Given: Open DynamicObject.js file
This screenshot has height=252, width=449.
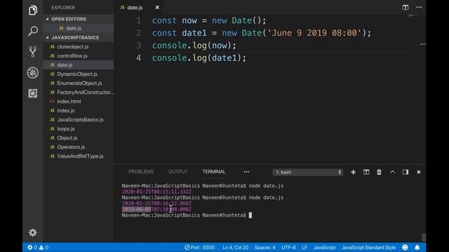Looking at the screenshot, I should click(x=77, y=74).
